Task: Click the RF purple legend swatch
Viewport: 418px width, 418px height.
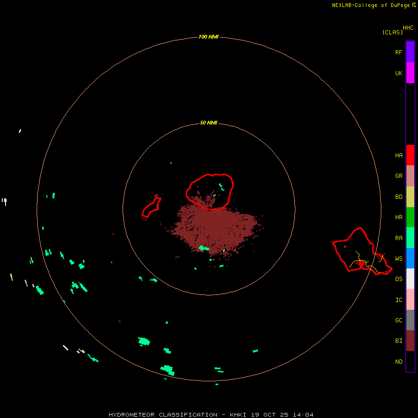Action: point(410,52)
